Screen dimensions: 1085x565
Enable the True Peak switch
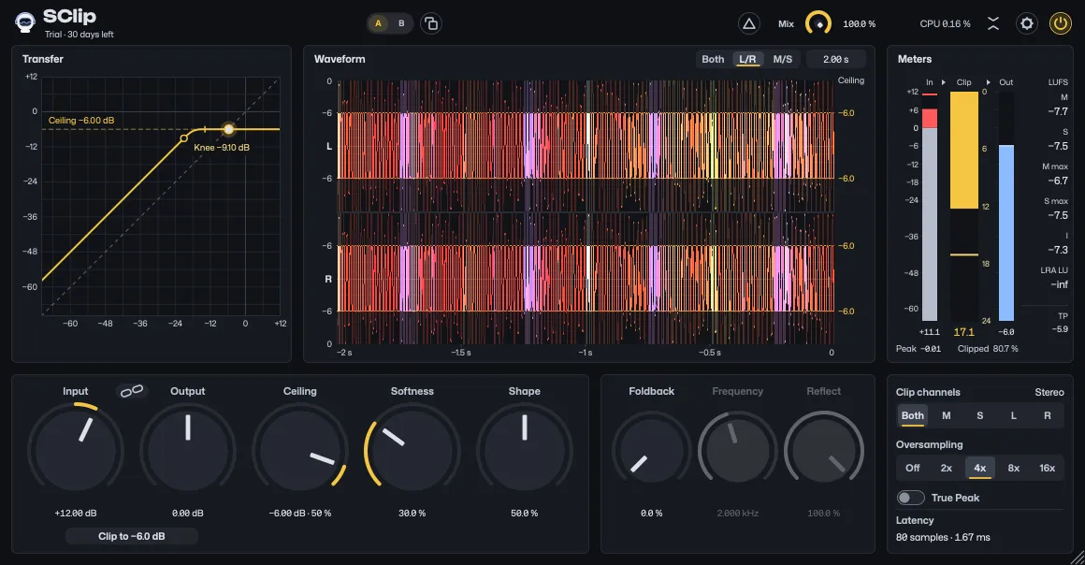pos(911,498)
